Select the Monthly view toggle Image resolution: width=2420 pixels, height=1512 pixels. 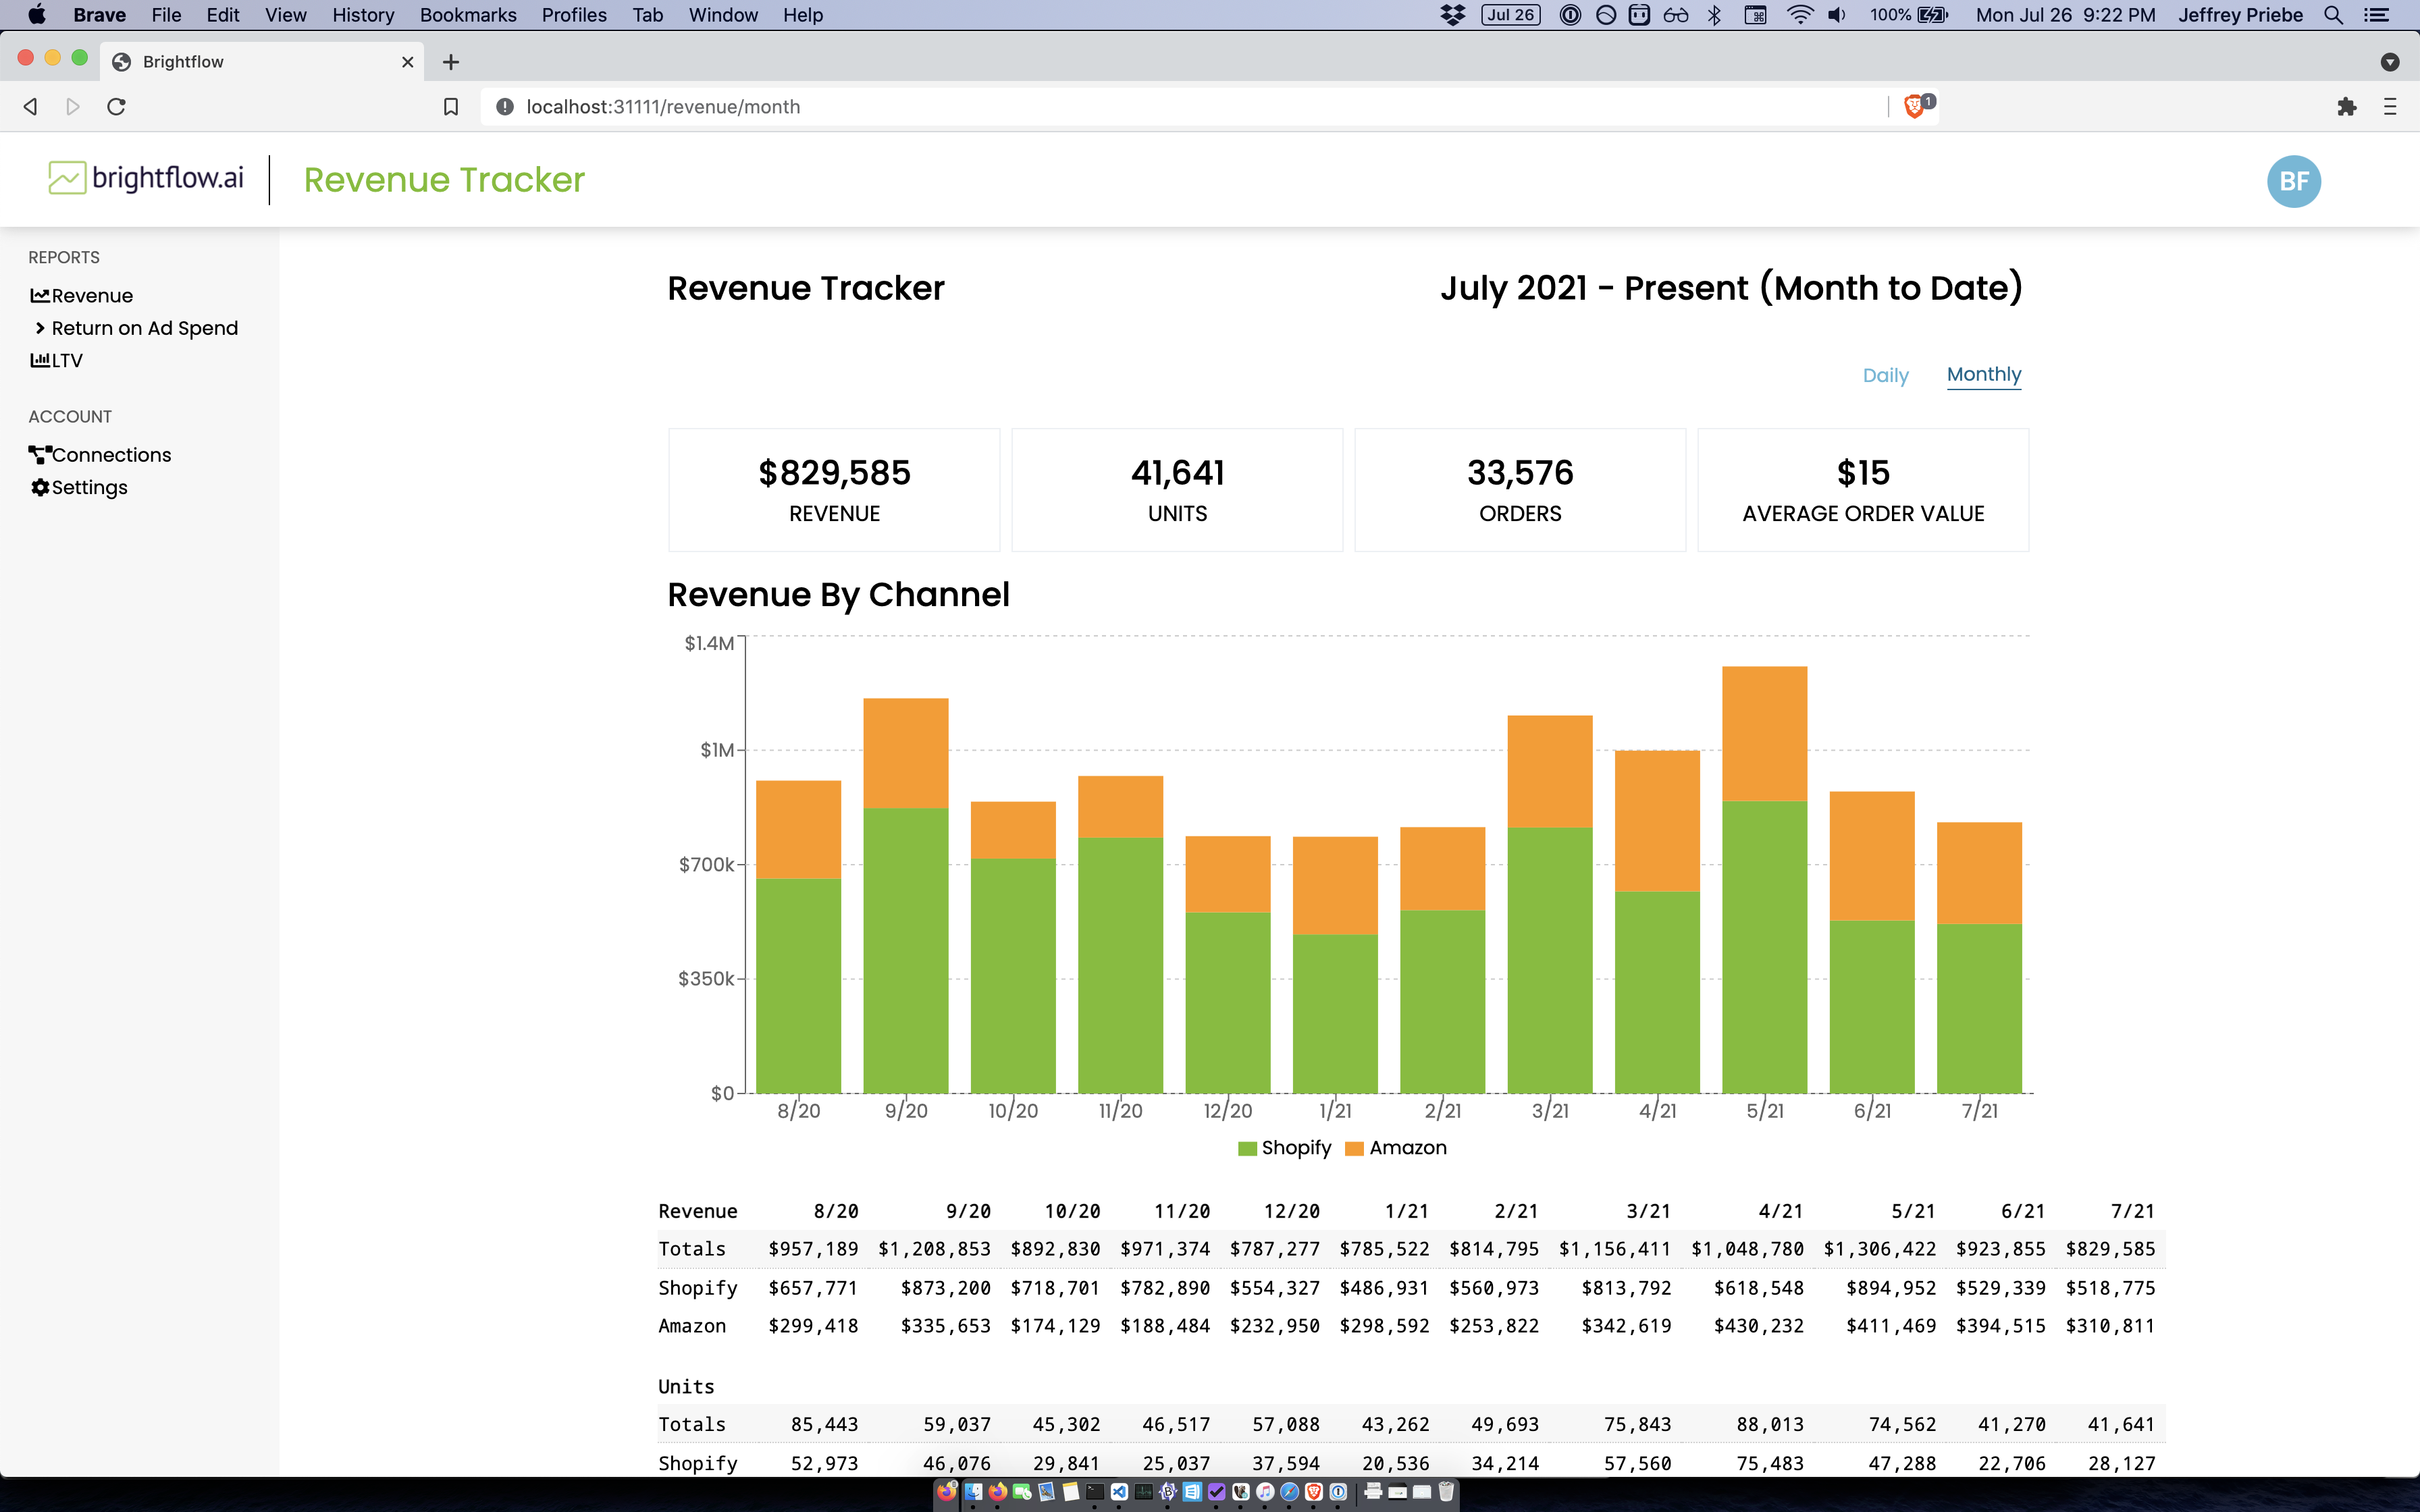[1983, 374]
